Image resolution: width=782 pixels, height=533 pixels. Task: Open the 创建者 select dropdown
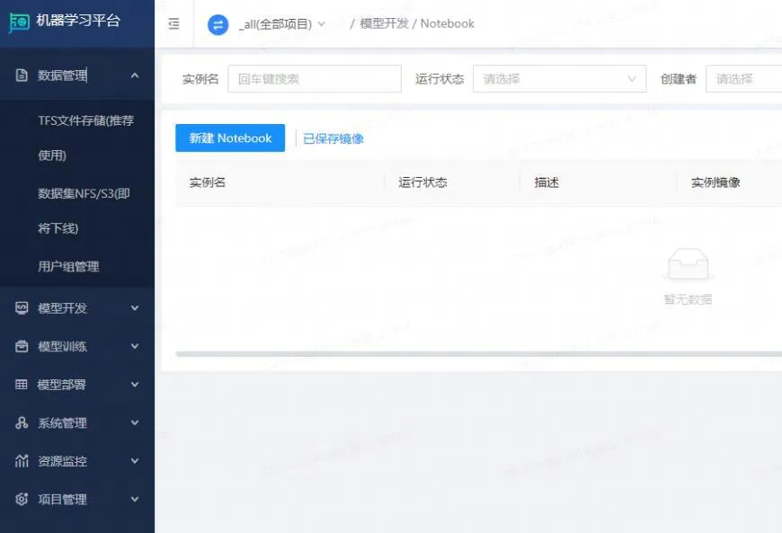[743, 79]
